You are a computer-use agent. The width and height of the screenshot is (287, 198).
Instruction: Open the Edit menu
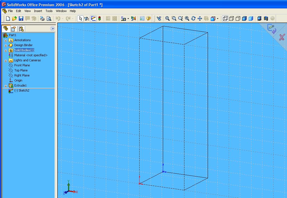point(18,11)
